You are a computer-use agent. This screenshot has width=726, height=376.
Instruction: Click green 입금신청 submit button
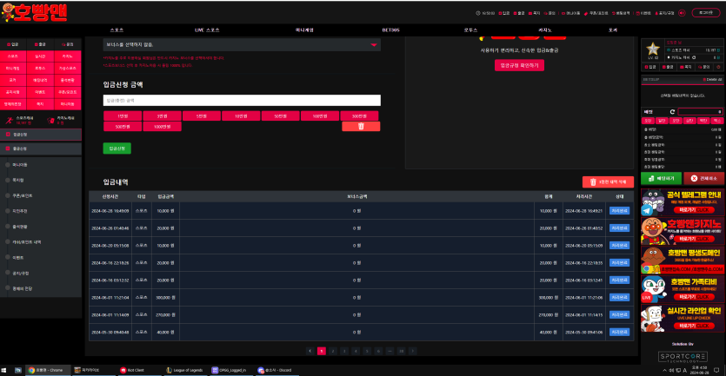(x=117, y=148)
